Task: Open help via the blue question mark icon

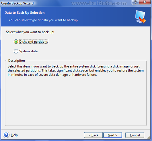Action: (6, 135)
